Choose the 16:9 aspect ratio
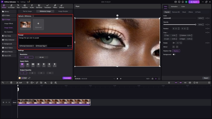This screenshot has height=119, width=212. pyautogui.click(x=22, y=65)
